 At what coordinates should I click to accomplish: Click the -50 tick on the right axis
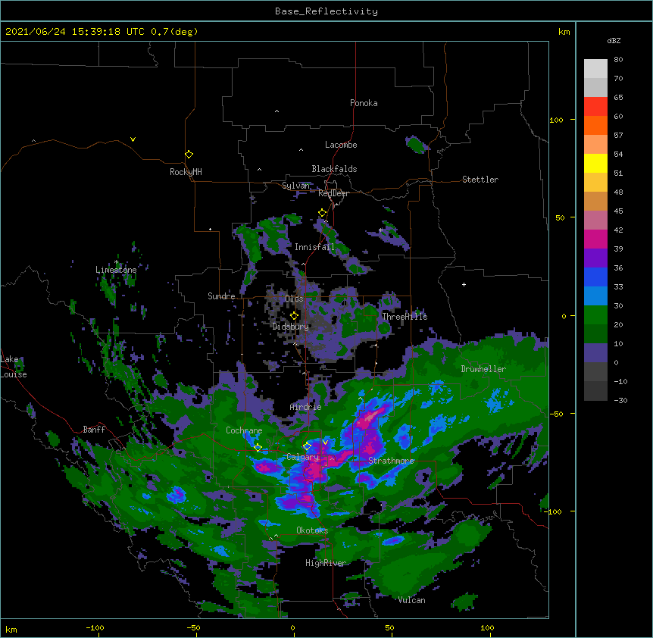(x=557, y=414)
